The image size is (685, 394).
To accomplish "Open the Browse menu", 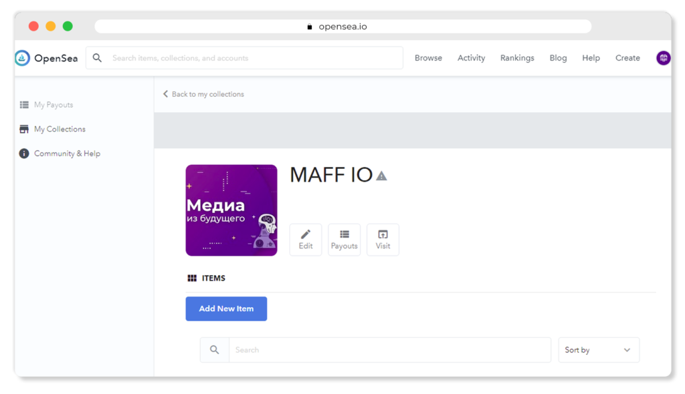I will [428, 58].
